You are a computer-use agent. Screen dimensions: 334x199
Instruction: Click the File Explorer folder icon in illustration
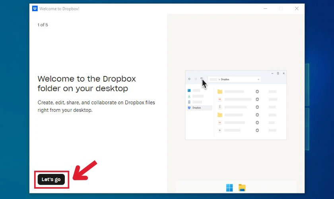pos(242,187)
